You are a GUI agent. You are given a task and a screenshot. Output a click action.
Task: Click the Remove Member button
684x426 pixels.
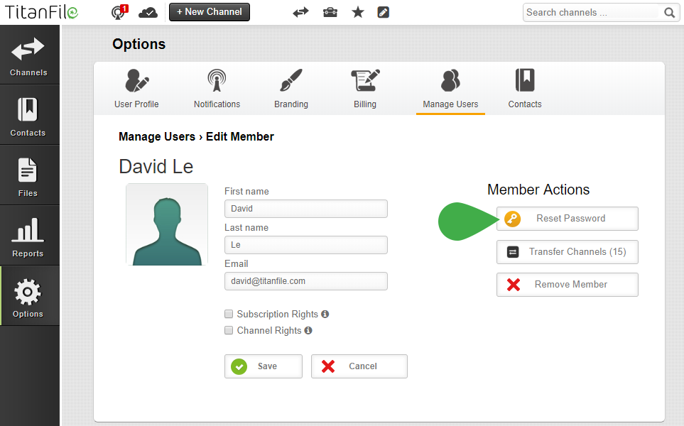point(567,285)
